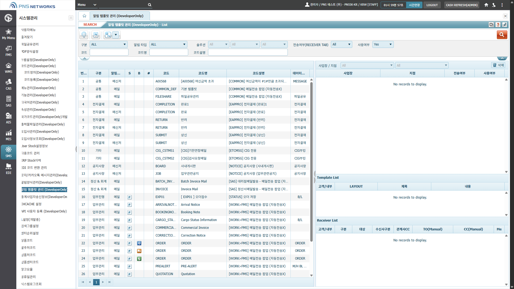This screenshot has width=514, height=289.
Task: Open the WMS module in sidebar
Action: point(8,68)
